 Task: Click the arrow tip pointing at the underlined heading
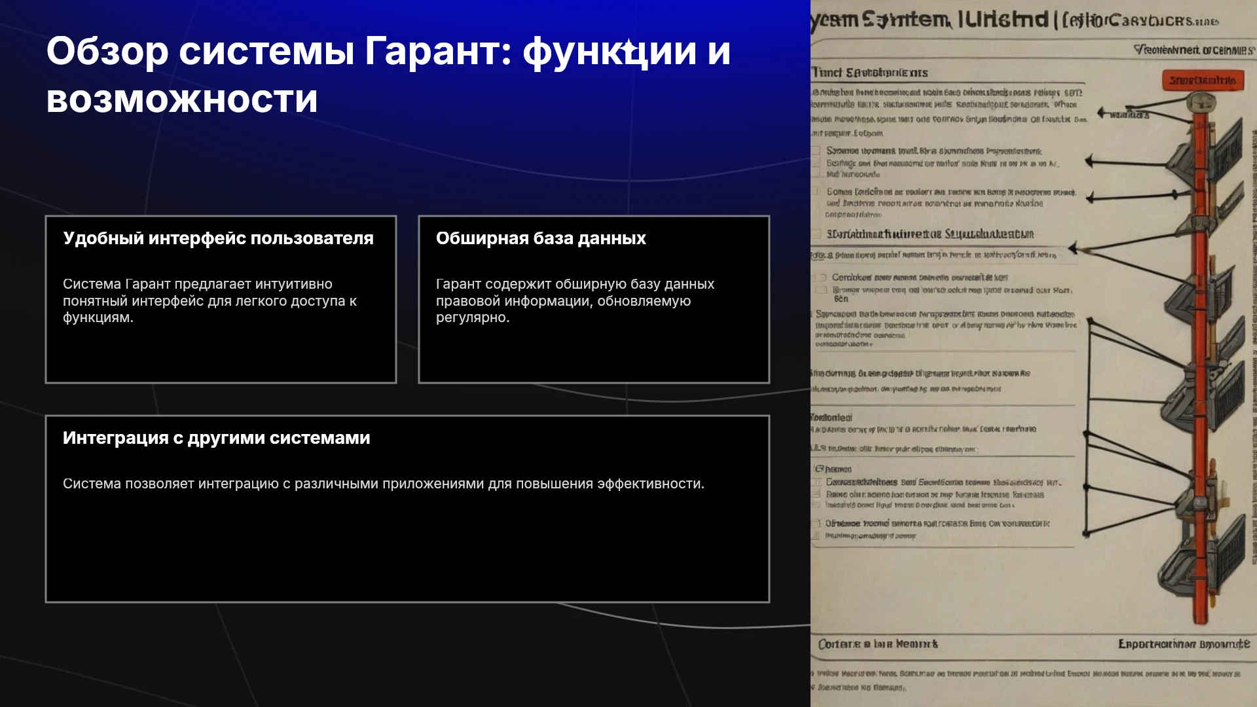click(1074, 248)
